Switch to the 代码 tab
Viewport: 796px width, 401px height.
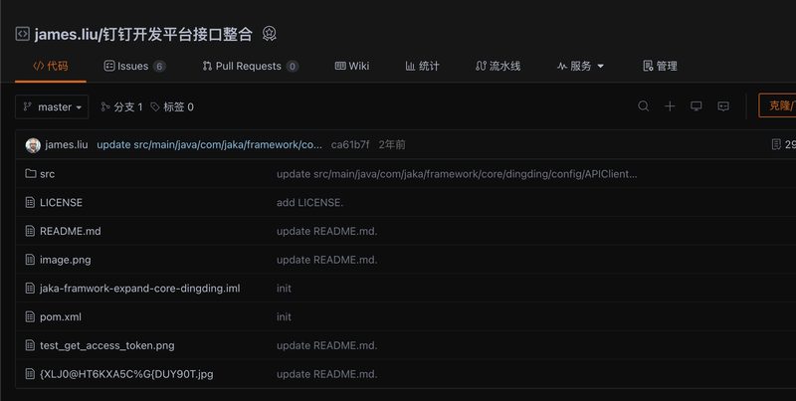(51, 66)
